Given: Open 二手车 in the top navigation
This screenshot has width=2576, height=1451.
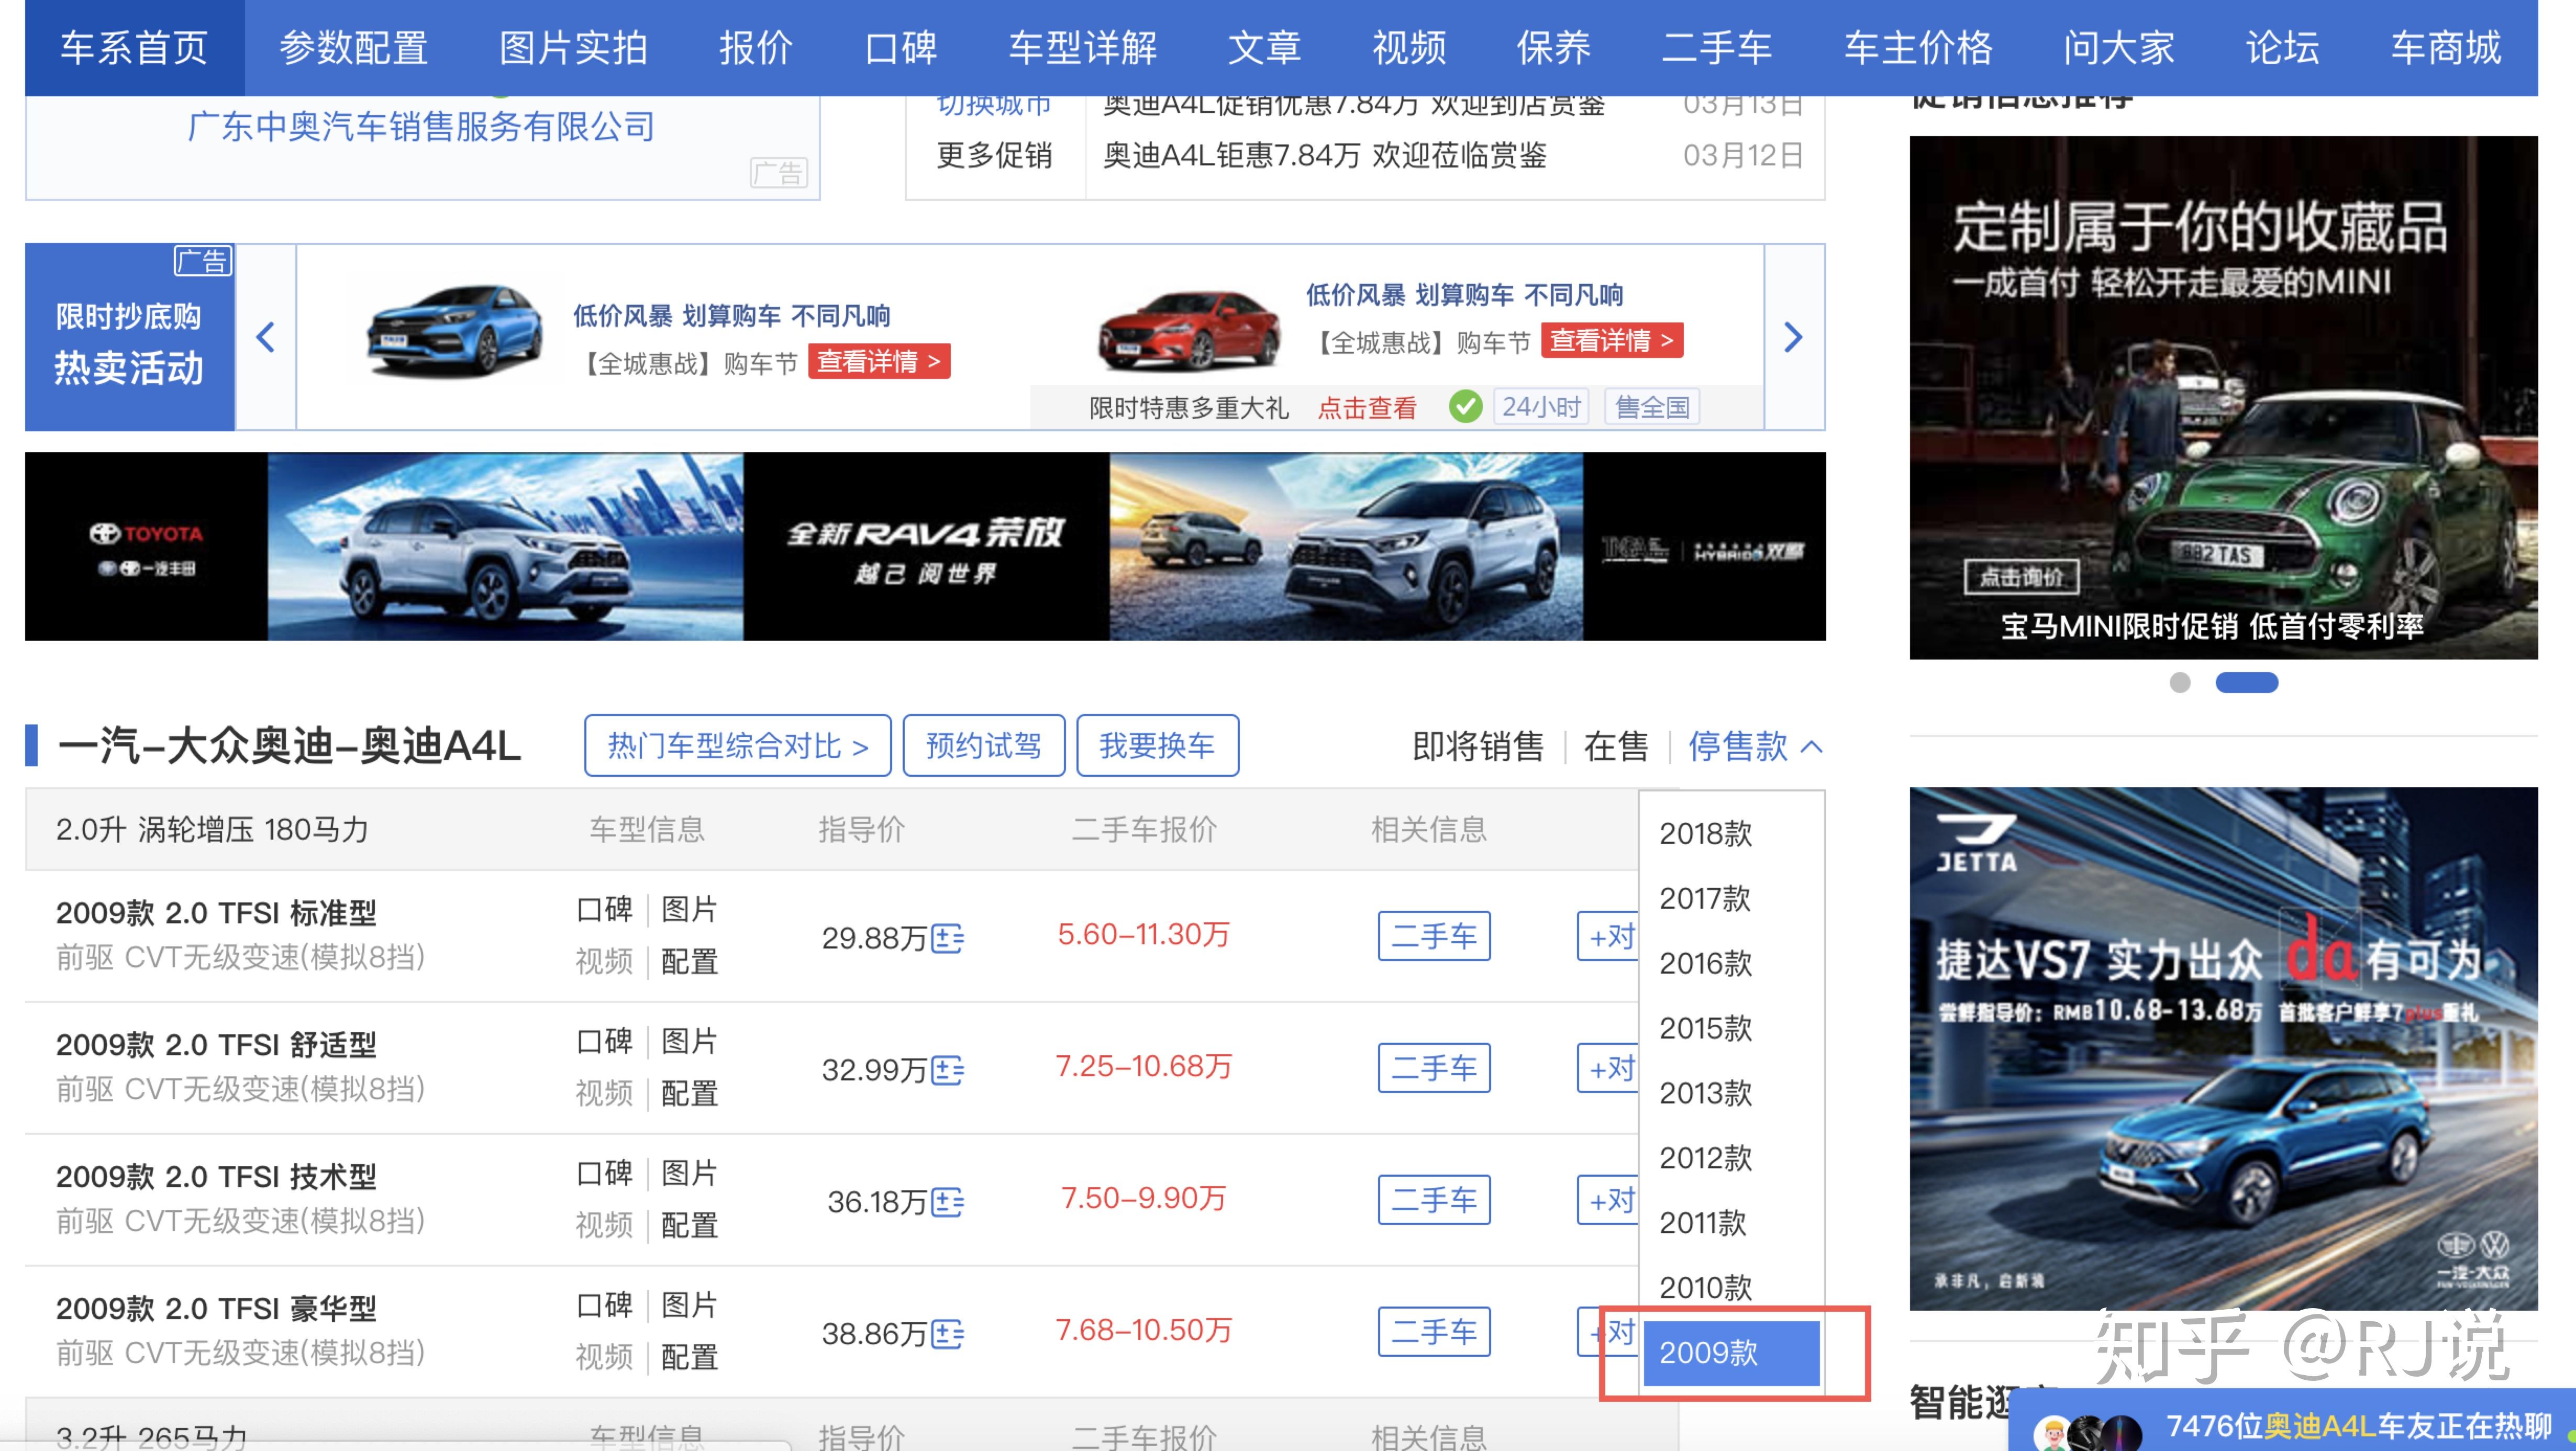Looking at the screenshot, I should point(1716,47).
